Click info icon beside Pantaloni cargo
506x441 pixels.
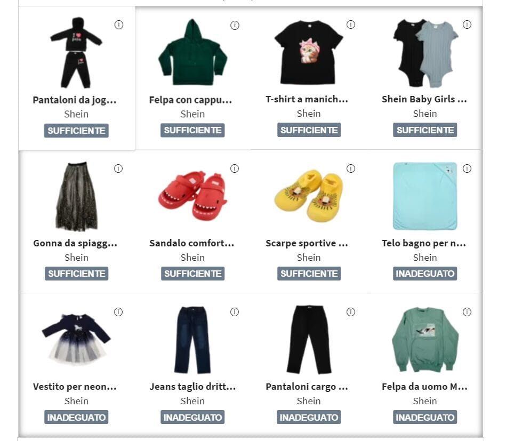[x=351, y=312]
